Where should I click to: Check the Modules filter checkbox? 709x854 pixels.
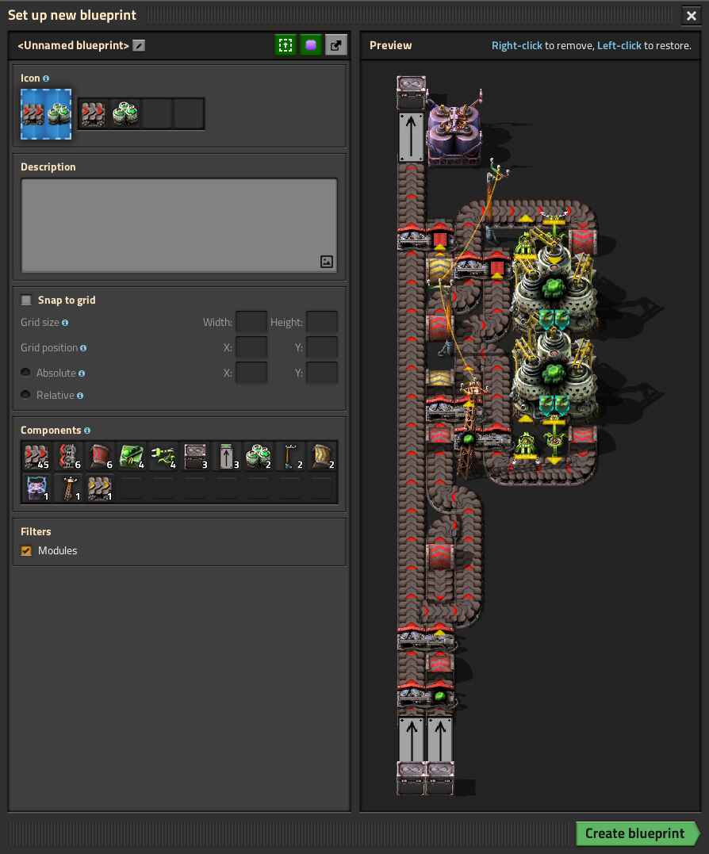pos(26,550)
